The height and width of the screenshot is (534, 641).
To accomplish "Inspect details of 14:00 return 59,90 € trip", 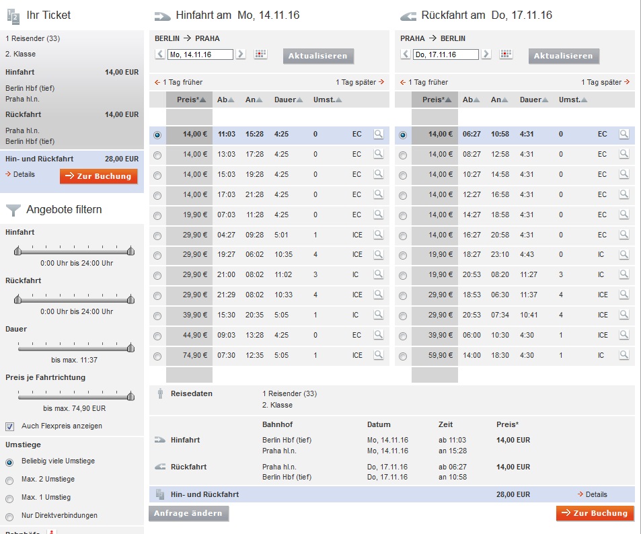I will click(624, 355).
